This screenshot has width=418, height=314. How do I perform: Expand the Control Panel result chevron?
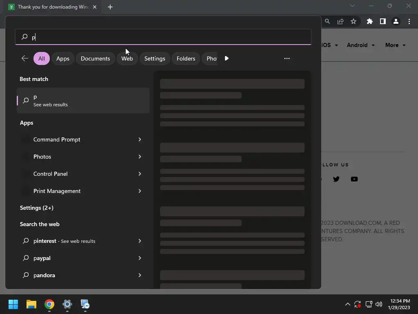[140, 174]
